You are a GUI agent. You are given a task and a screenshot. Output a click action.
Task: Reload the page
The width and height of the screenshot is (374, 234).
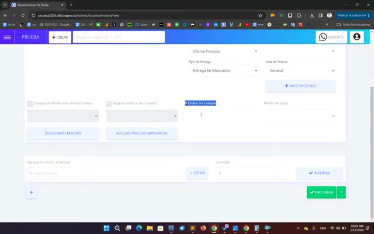click(23, 15)
